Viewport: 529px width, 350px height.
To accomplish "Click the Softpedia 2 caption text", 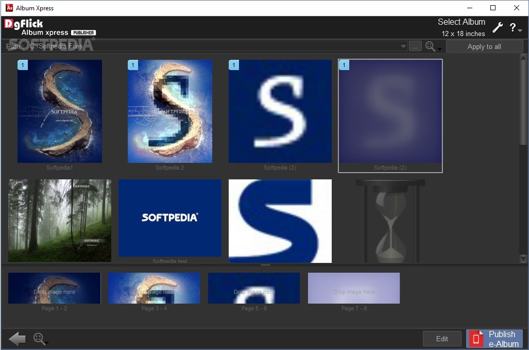I will pyautogui.click(x=169, y=168).
